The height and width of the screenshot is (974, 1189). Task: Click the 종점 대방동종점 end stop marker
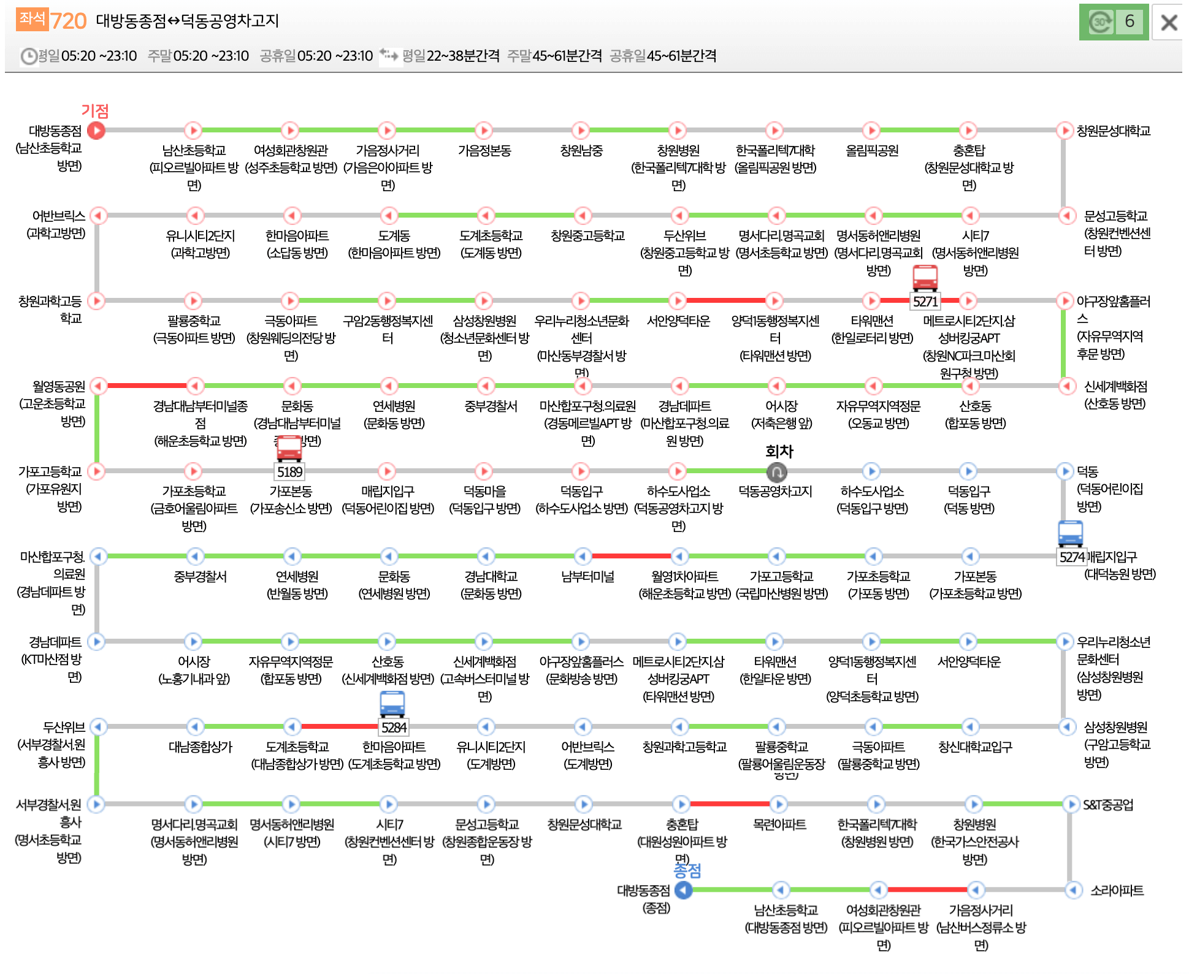point(683,890)
